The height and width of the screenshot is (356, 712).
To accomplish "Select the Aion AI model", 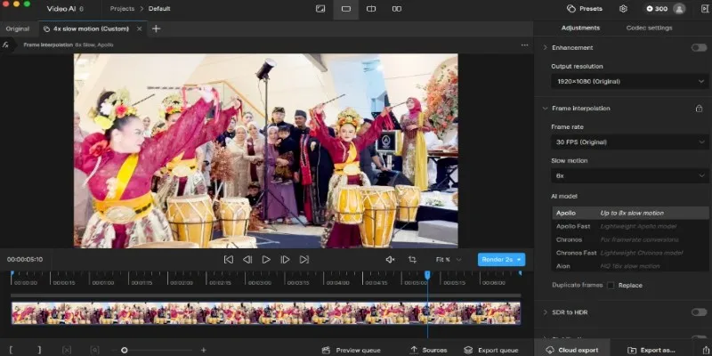I will 630,266.
